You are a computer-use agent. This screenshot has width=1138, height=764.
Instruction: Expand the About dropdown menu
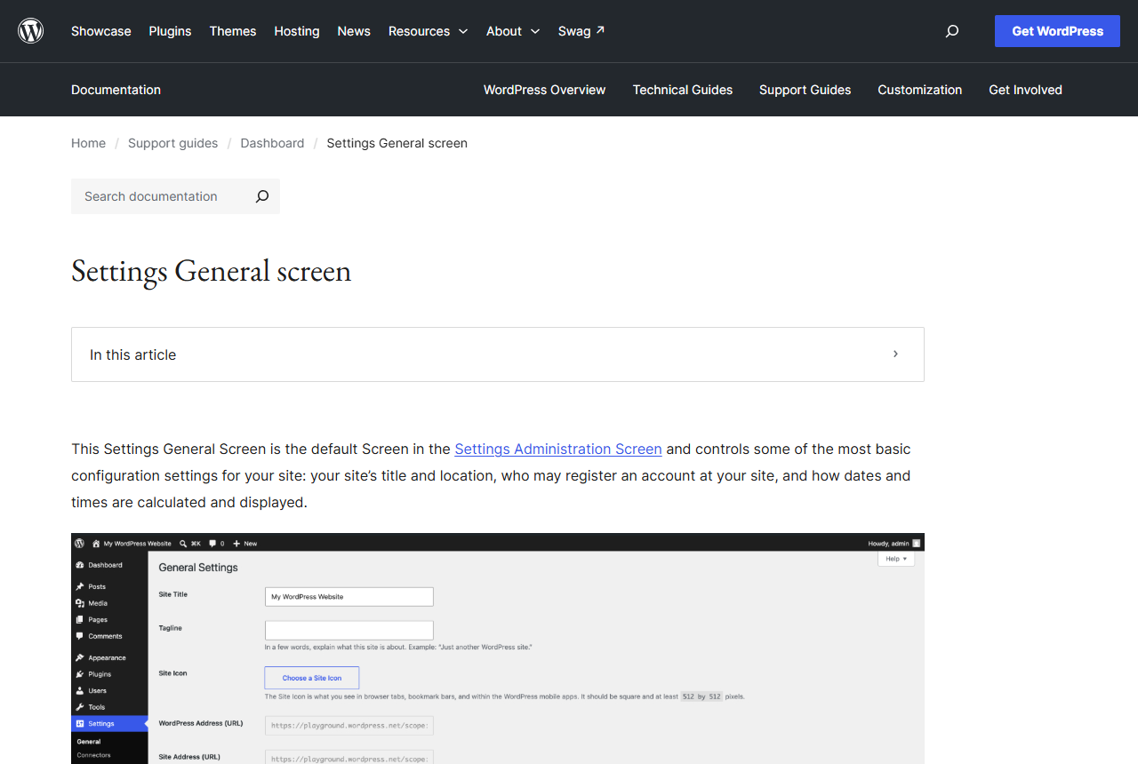(513, 31)
